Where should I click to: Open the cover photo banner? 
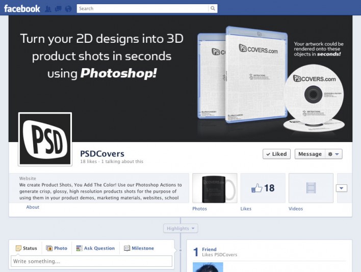click(x=181, y=78)
